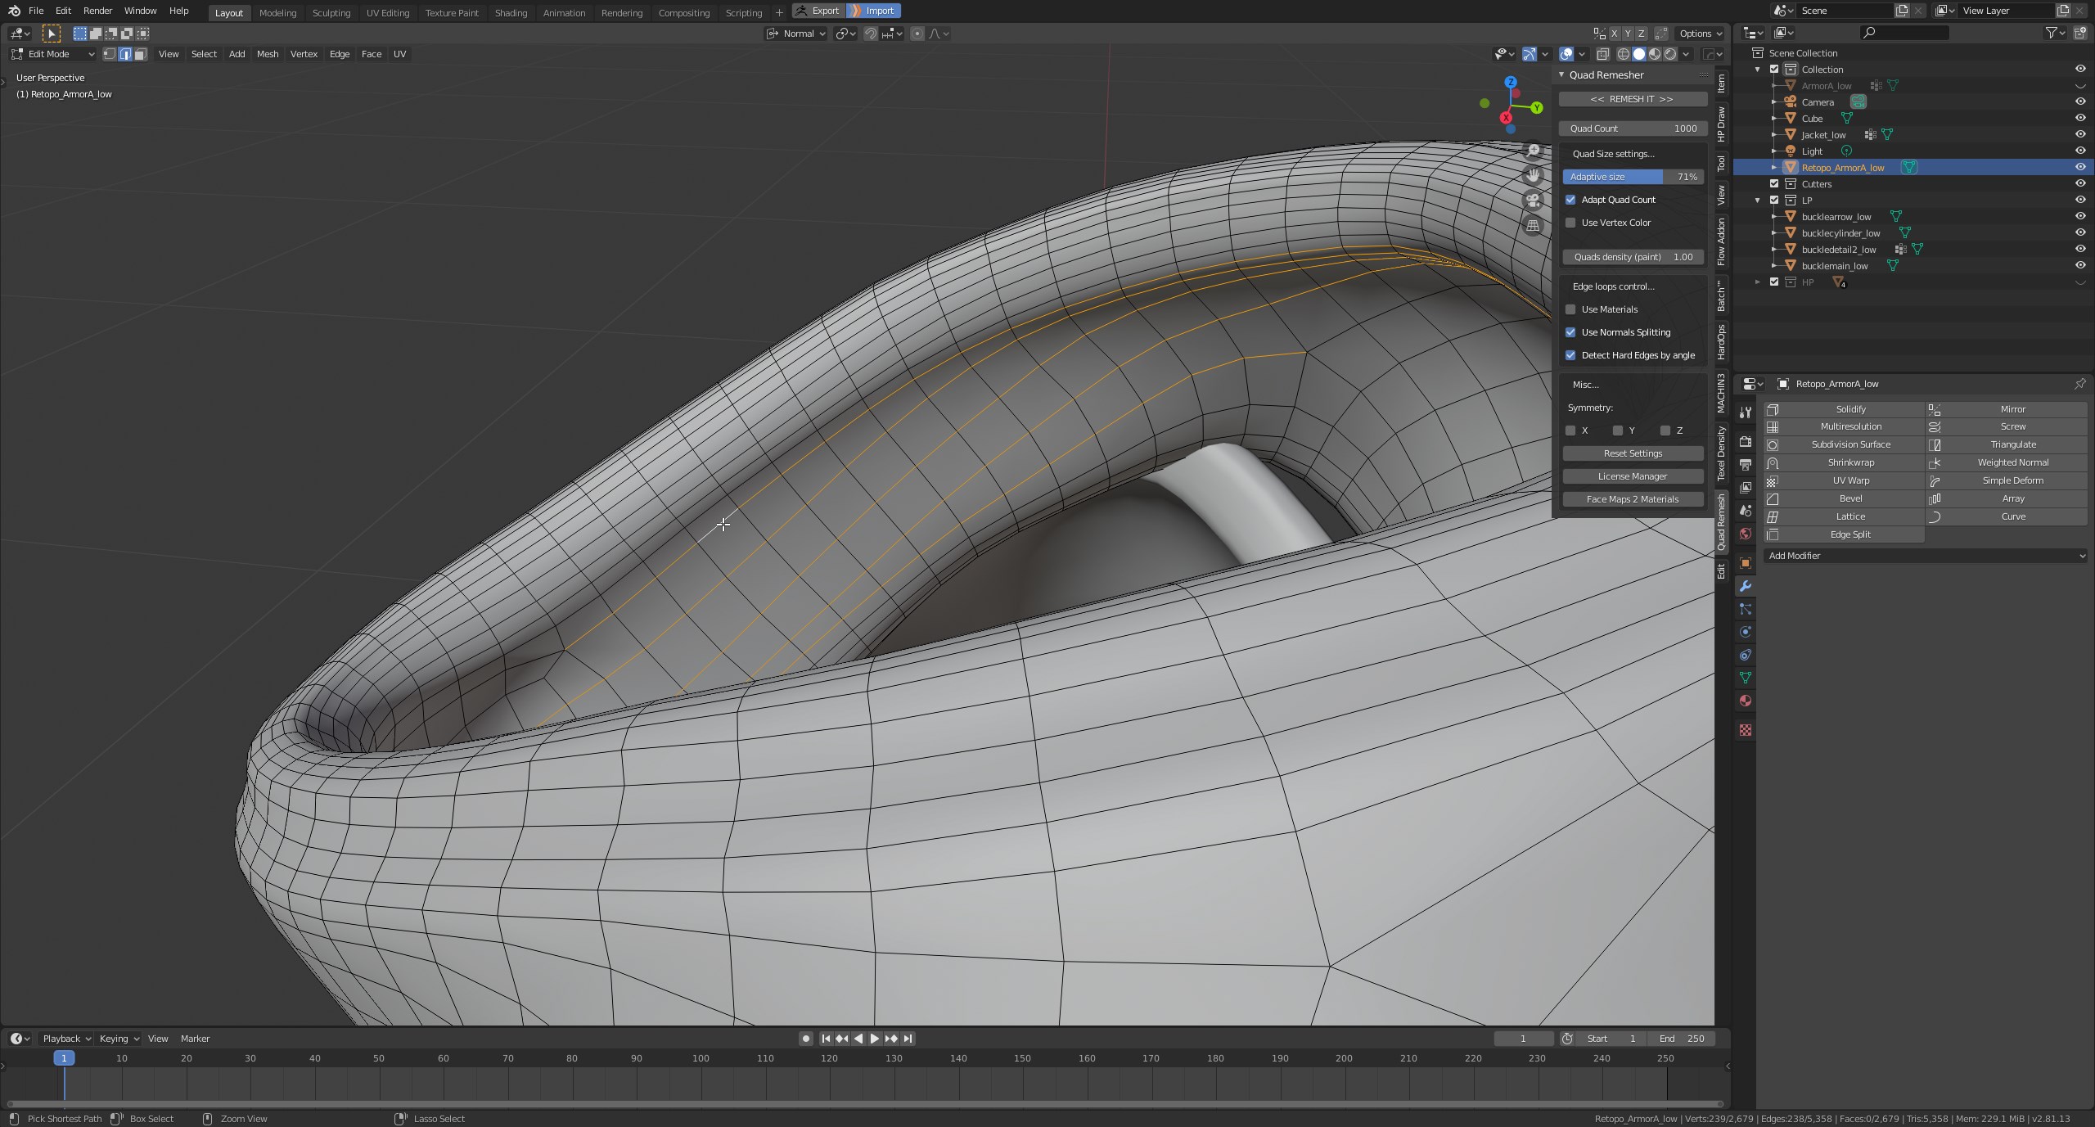This screenshot has width=2095, height=1127.
Task: Uncheck the Adapt Quad Count checkbox
Action: (x=1571, y=200)
